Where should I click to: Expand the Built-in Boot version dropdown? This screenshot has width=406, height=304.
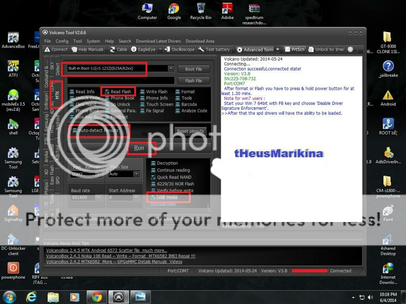click(171, 68)
